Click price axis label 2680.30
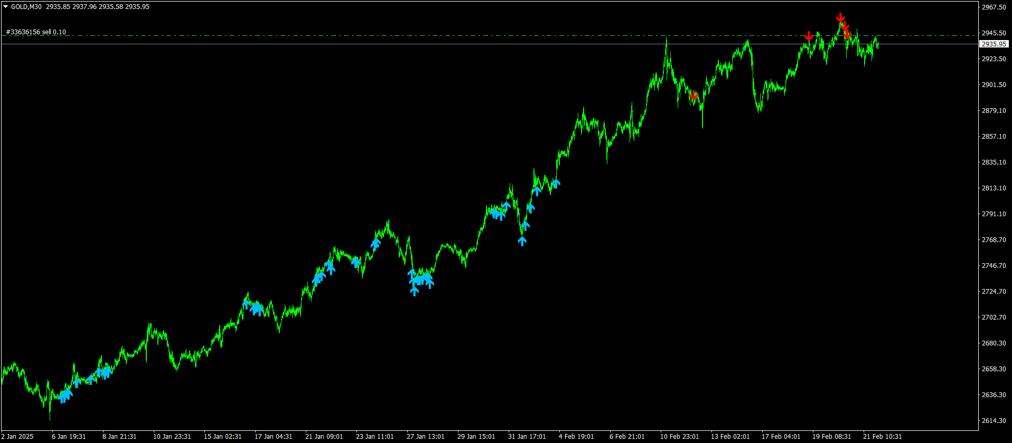Image resolution: width=1012 pixels, height=443 pixels. point(994,343)
